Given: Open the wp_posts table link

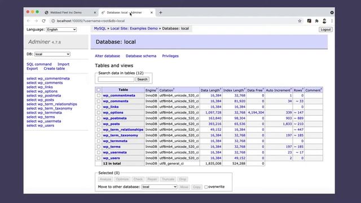Looking at the screenshot, I should (111, 124).
